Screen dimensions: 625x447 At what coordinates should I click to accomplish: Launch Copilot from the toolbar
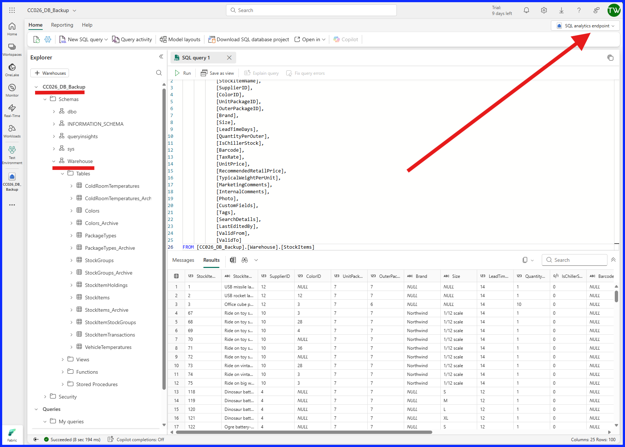[345, 39]
